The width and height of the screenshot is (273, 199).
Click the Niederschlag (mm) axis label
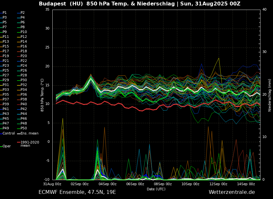pyautogui.click(x=270, y=95)
